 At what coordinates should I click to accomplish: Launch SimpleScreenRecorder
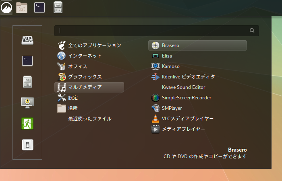coord(197,98)
